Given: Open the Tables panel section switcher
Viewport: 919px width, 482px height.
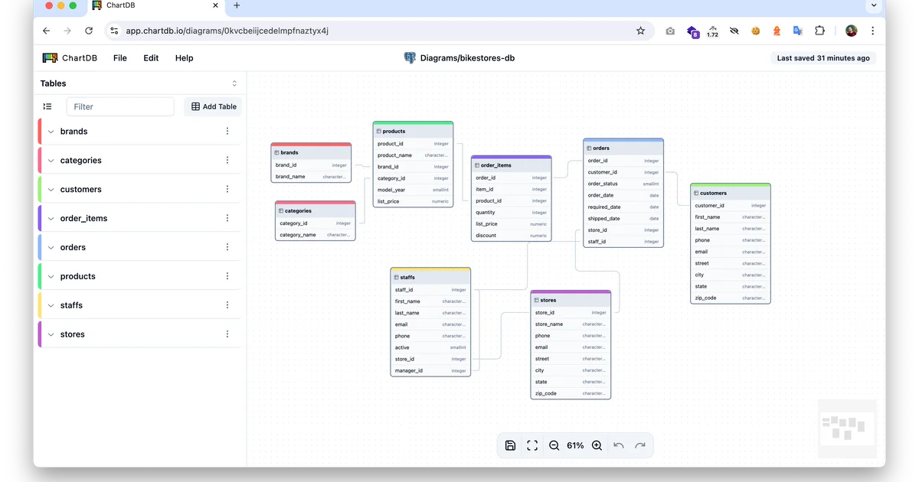Looking at the screenshot, I should (x=234, y=83).
